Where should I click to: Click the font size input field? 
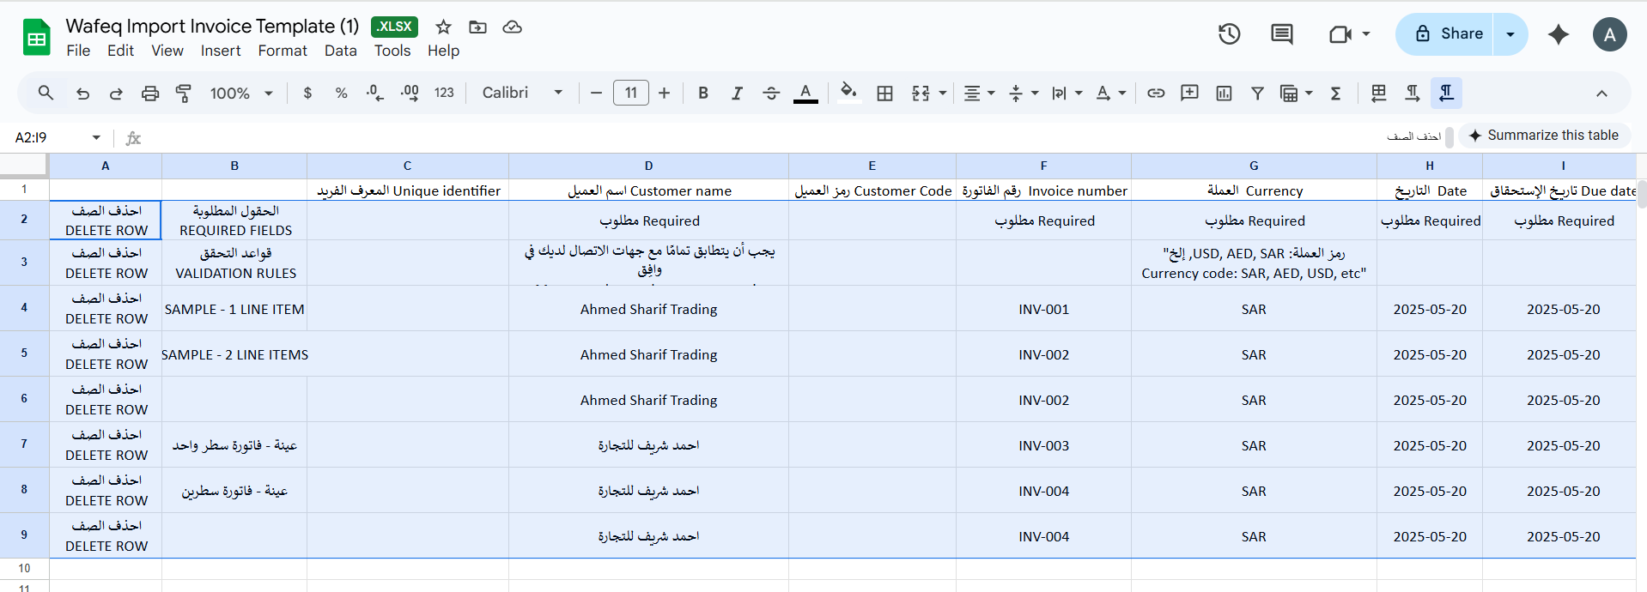[x=630, y=94]
